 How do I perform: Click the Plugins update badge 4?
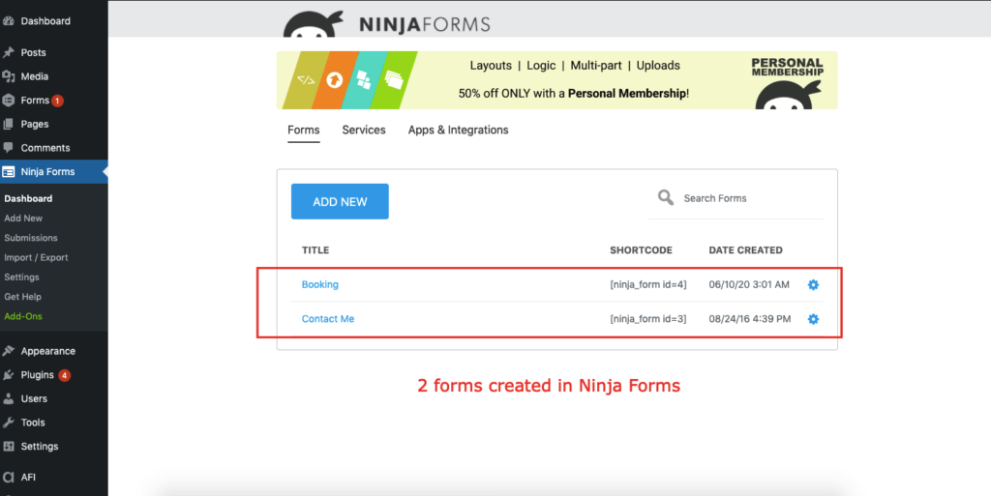pos(64,375)
